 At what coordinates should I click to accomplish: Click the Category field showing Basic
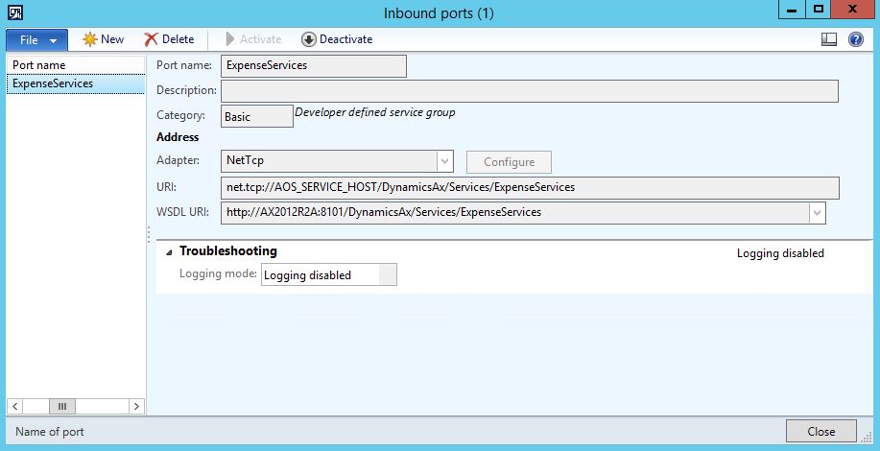coord(257,116)
